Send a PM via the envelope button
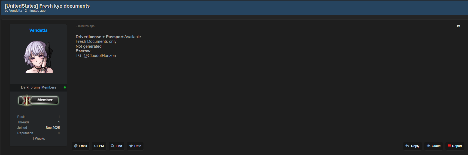Image resolution: width=468 pixels, height=155 pixels. (x=99, y=146)
